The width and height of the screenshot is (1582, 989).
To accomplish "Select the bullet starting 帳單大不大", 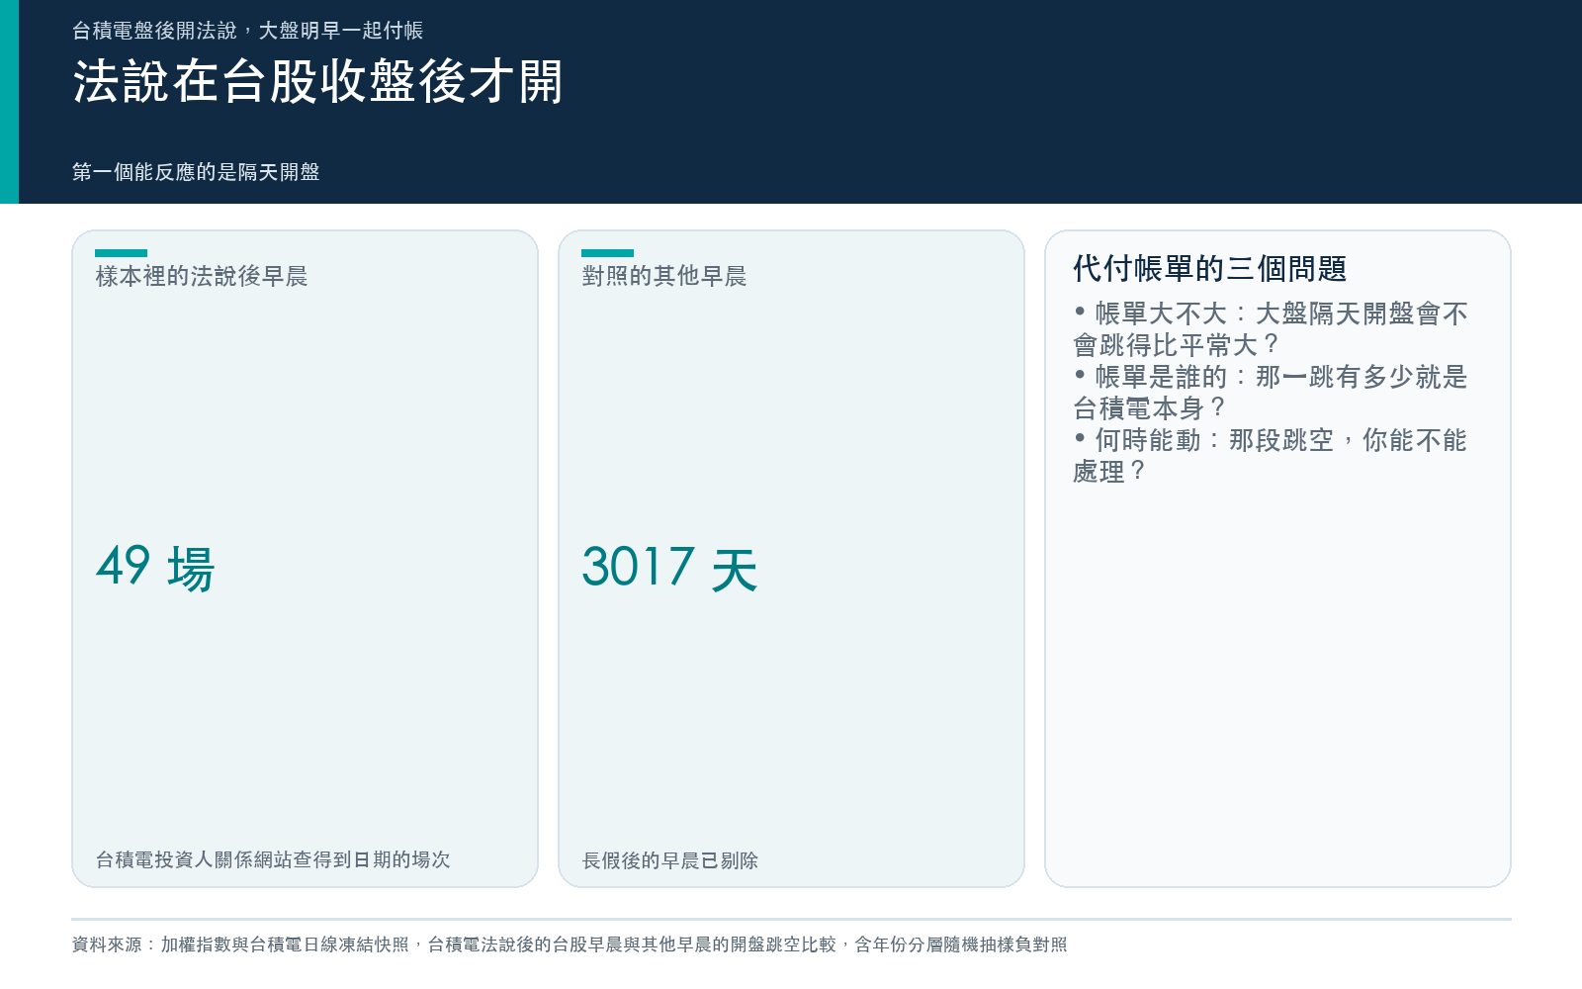I will click(x=1271, y=329).
